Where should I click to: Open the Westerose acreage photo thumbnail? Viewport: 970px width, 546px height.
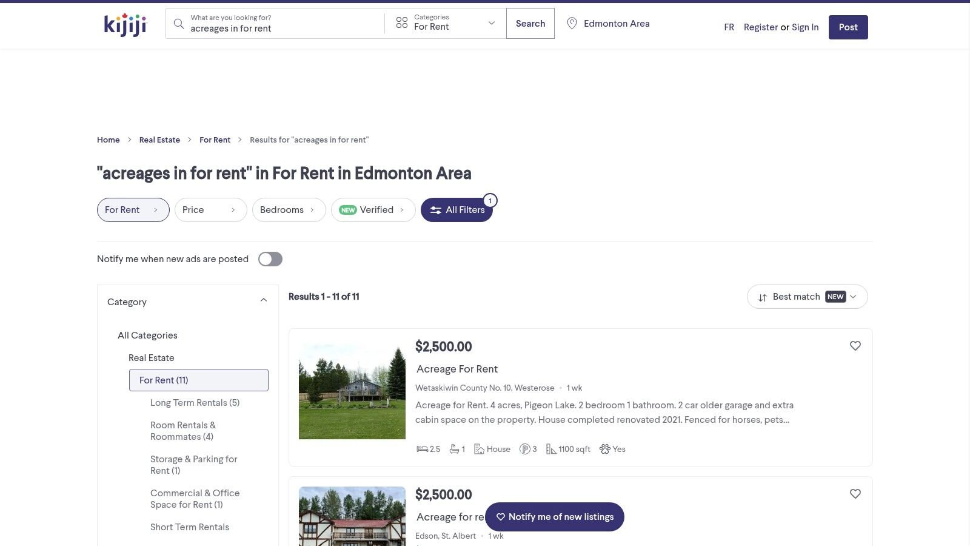pyautogui.click(x=352, y=390)
